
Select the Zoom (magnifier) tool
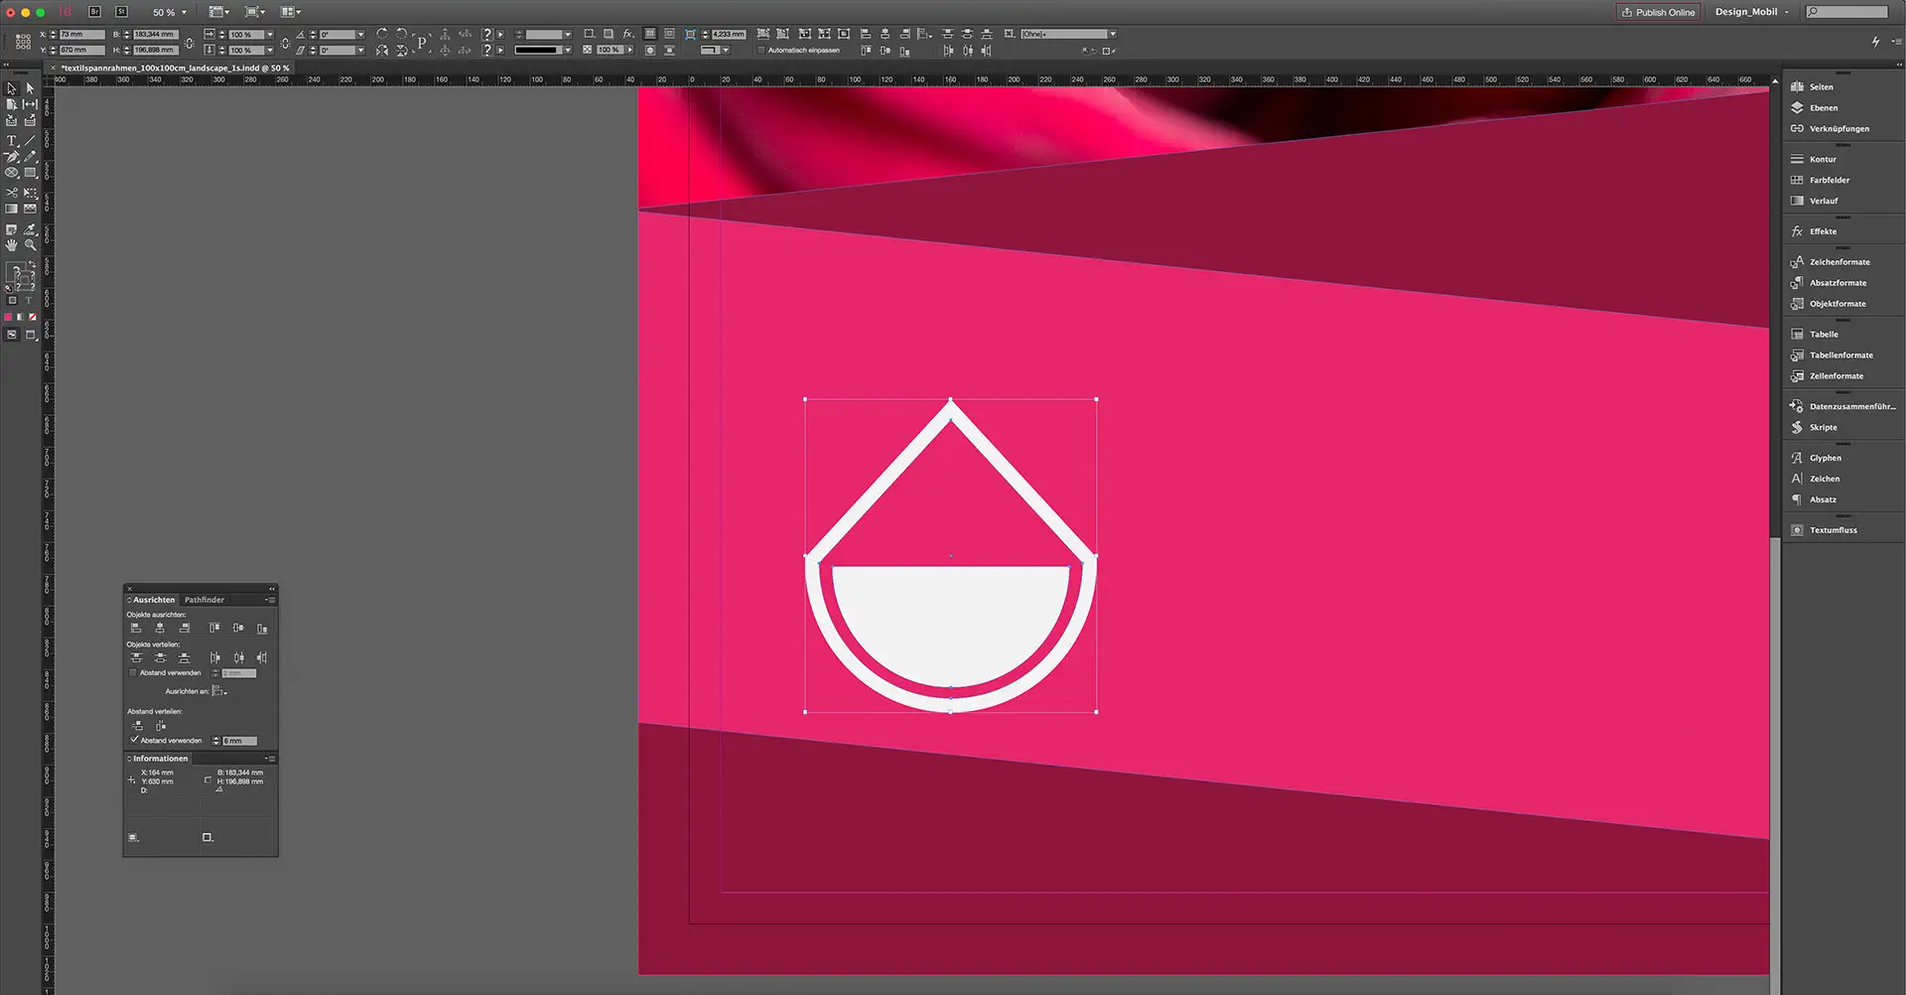[x=30, y=245]
